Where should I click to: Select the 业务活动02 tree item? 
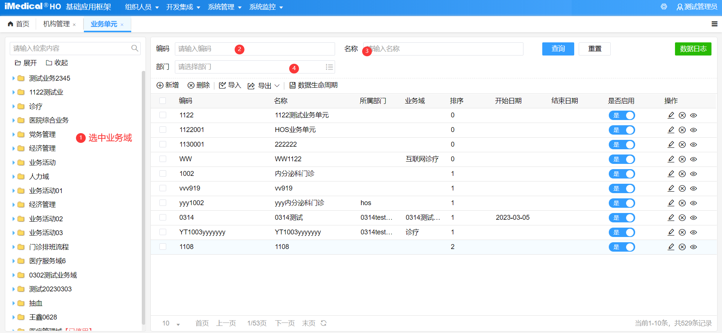coord(46,219)
